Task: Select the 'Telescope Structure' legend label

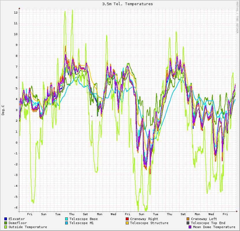Action: point(149,223)
